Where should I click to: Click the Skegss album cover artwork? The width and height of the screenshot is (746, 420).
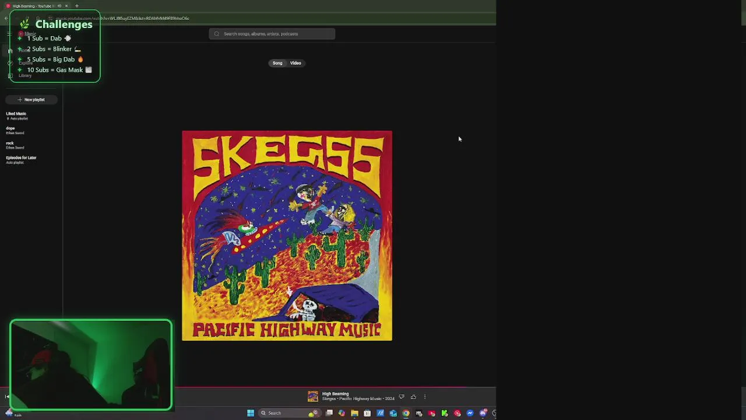pos(287,236)
